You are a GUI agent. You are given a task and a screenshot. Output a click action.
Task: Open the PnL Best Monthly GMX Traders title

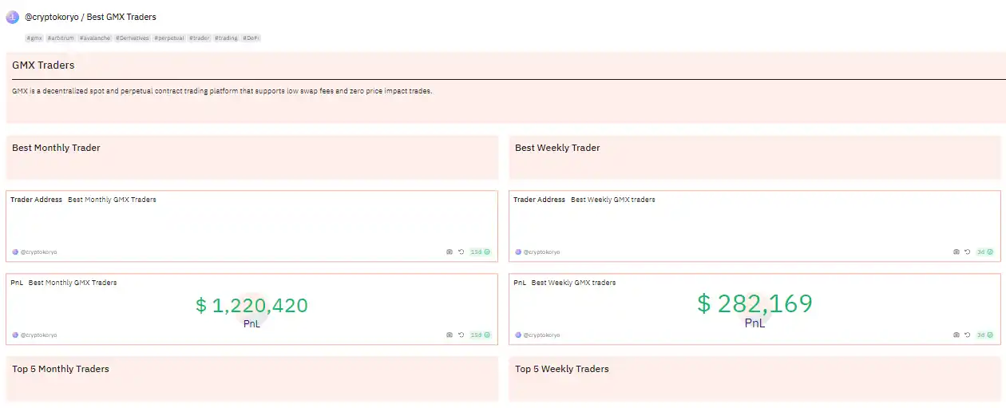(64, 283)
